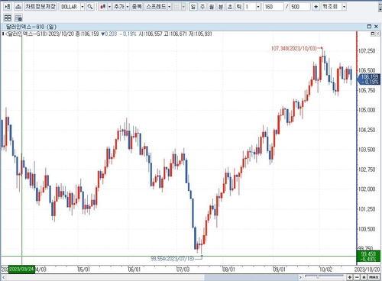Open dropdown arrow beside greyed-out chart icon
Viewport: 382px width, 281px height.
point(183,7)
